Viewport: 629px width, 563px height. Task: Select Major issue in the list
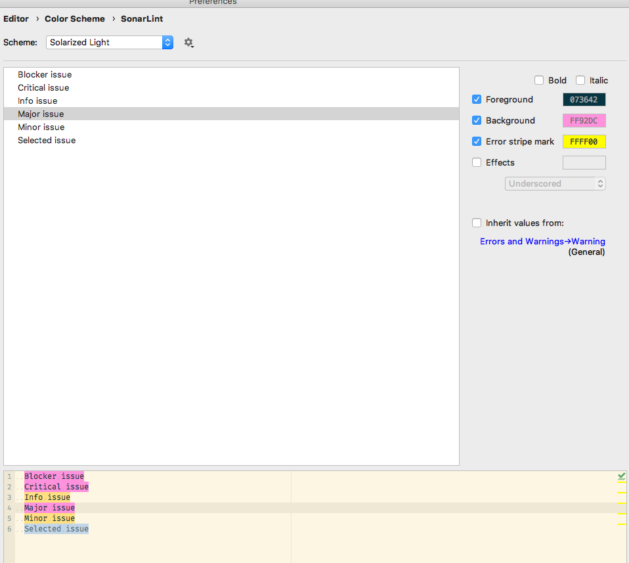[x=232, y=114]
